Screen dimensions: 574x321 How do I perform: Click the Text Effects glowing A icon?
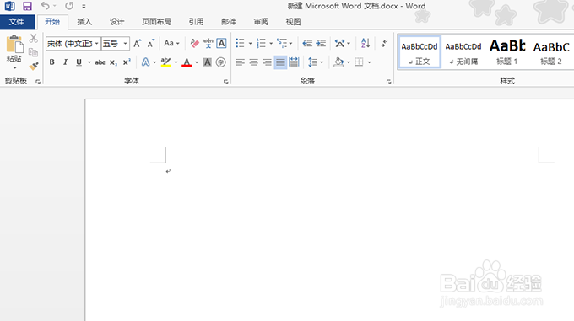[x=146, y=62]
